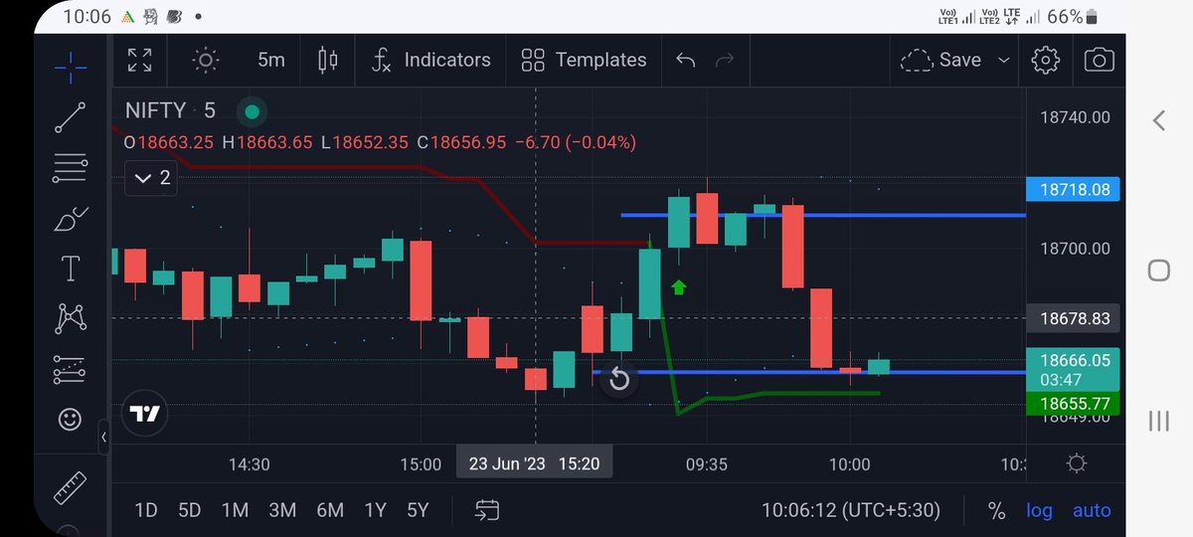This screenshot has height=537, width=1193.
Task: Select the 3M date range
Action: click(282, 510)
